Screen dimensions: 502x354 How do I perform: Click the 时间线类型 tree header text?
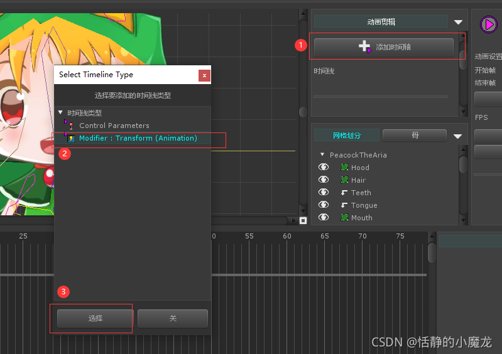coord(85,113)
